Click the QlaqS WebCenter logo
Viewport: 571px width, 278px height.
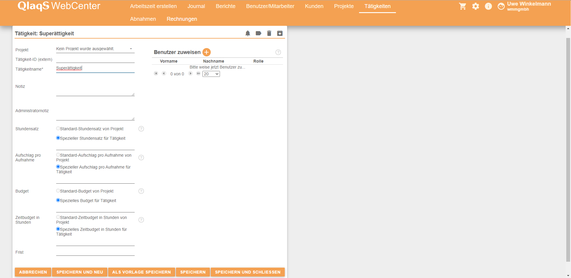[x=59, y=6]
